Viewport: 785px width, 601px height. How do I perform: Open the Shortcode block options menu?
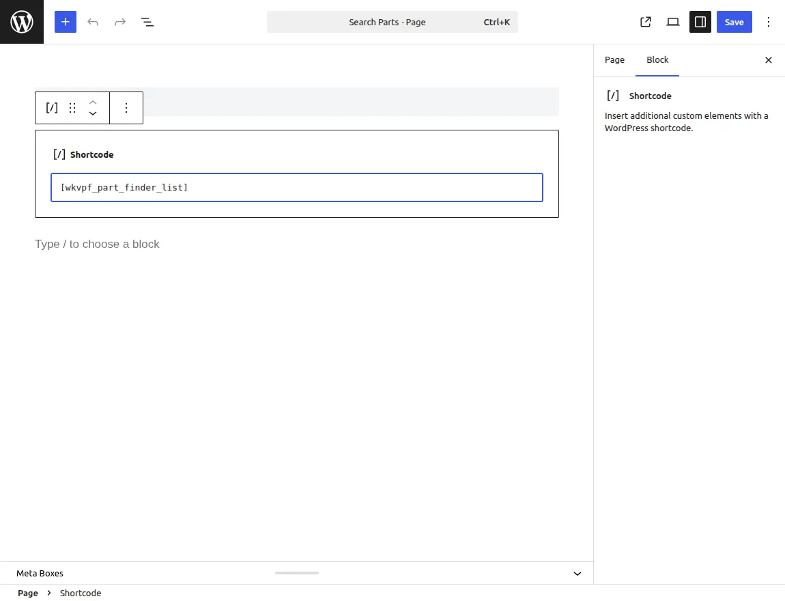click(126, 108)
